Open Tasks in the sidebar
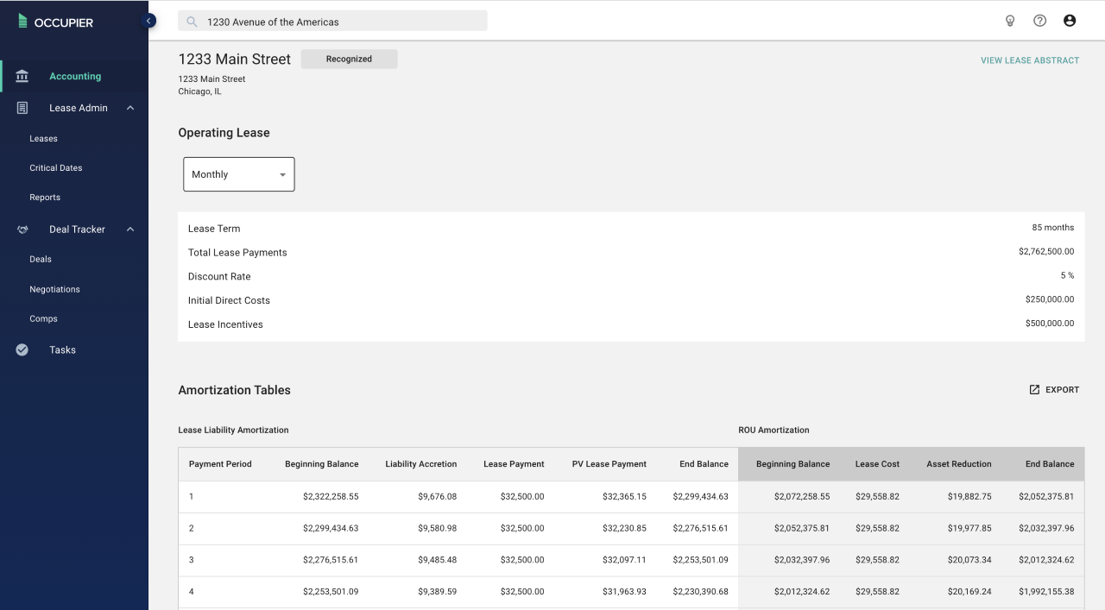The width and height of the screenshot is (1105, 610). (x=62, y=349)
